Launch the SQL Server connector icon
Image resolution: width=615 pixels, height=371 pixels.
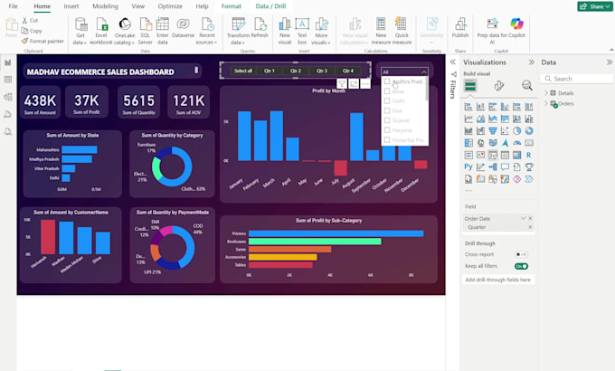[146, 24]
